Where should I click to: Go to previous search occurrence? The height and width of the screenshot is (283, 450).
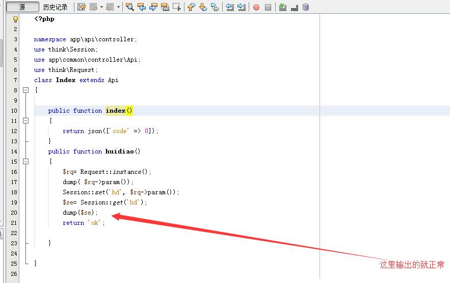(x=142, y=7)
